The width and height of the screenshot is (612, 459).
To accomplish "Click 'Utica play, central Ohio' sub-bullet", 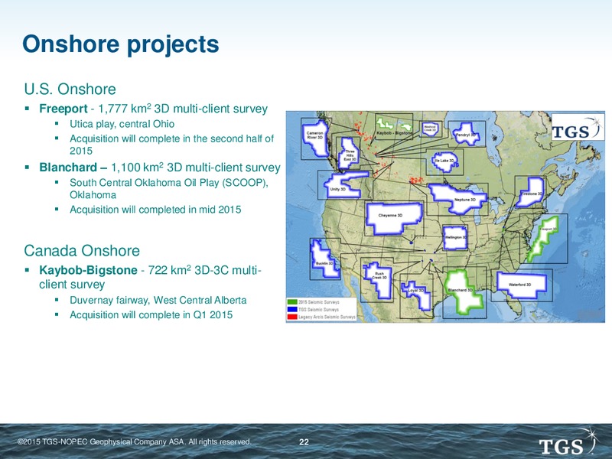I will [122, 124].
